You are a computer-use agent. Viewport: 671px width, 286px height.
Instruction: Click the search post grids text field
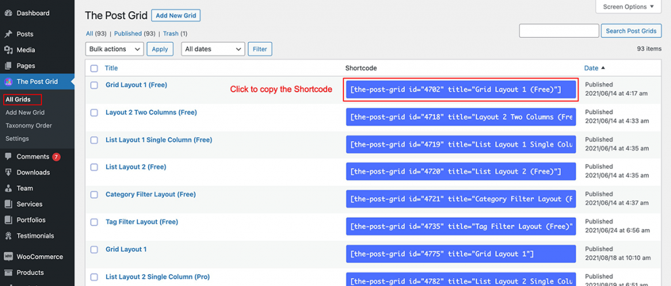point(559,31)
